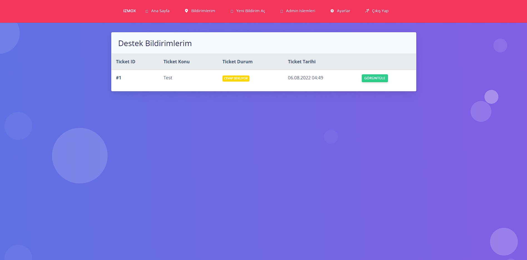Click the location pin icon beside Bildirimlerim

(x=186, y=11)
